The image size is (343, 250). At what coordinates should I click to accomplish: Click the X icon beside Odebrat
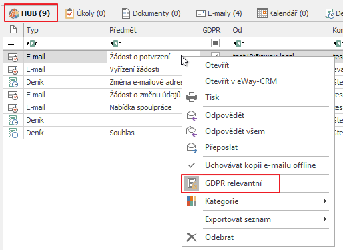(x=192, y=237)
